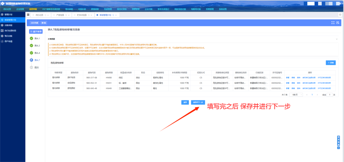Refresh the 贮存点信息 tab via its icon
The image size is (344, 162).
(89, 15)
